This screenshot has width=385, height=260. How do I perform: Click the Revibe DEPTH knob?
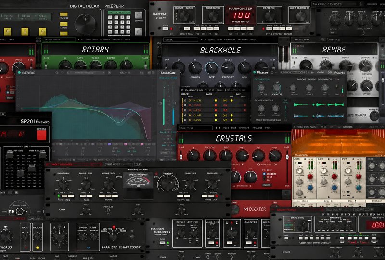[x=346, y=65]
